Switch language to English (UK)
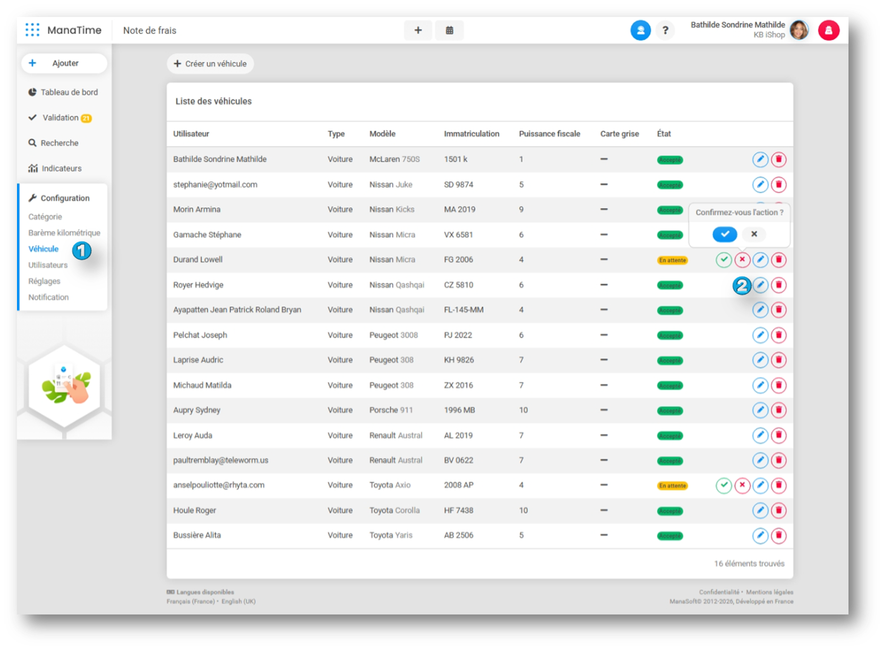 238,602
